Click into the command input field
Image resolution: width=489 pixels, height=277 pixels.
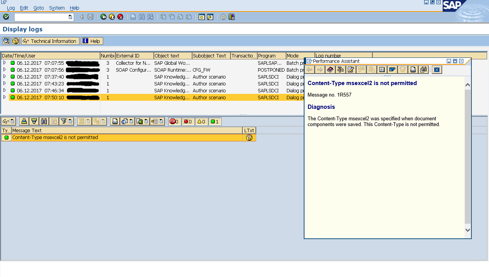[x=41, y=17]
